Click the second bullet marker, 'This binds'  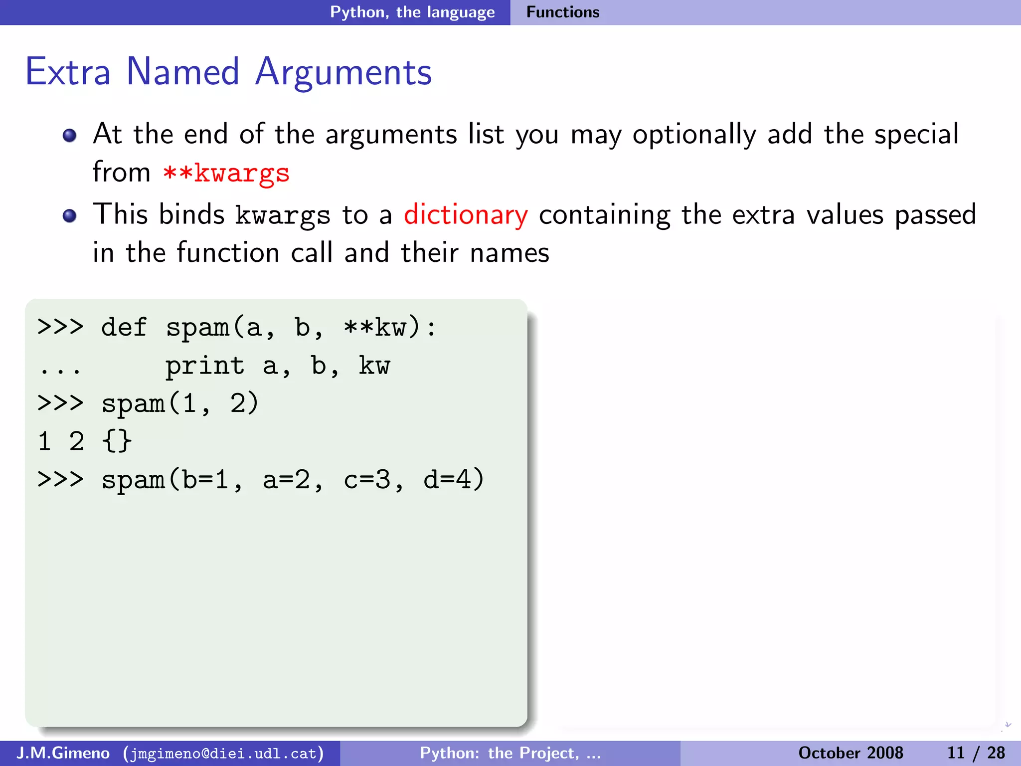coord(69,216)
